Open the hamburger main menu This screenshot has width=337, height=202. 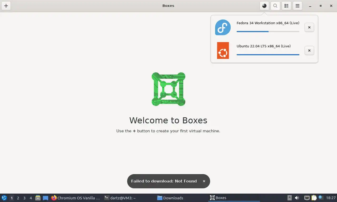pyautogui.click(x=298, y=6)
